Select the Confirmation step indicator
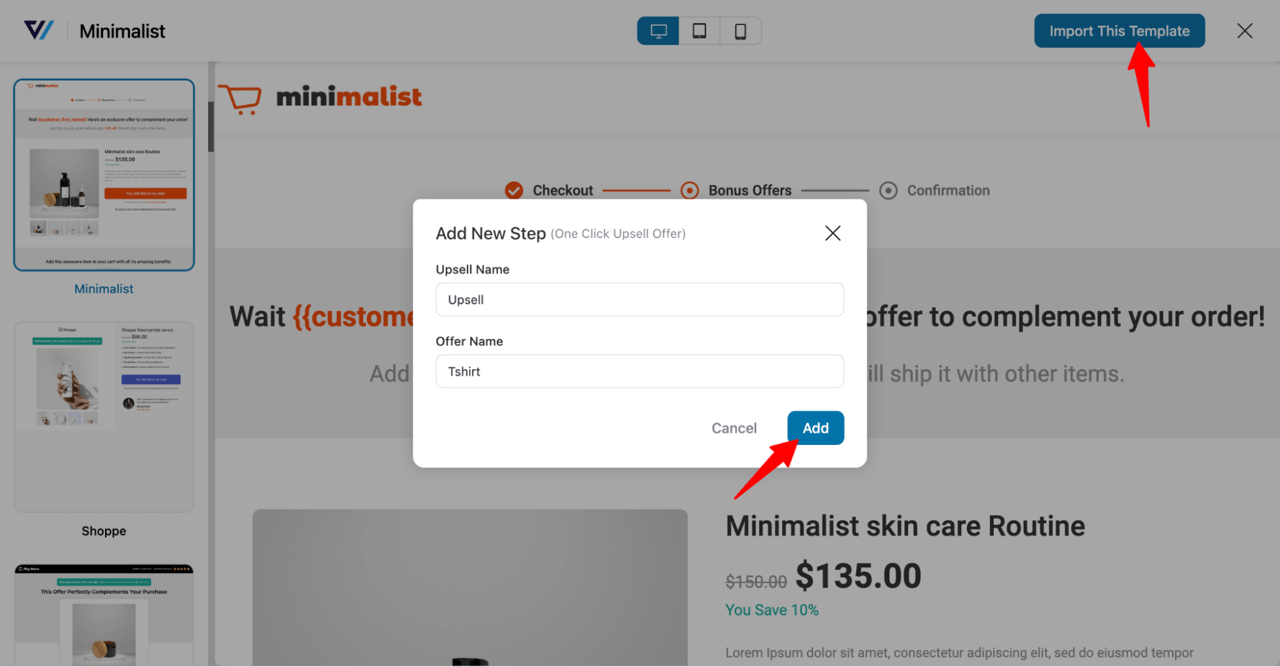 [888, 190]
